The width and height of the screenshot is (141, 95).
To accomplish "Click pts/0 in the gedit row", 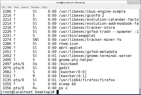I will (19, 68).
